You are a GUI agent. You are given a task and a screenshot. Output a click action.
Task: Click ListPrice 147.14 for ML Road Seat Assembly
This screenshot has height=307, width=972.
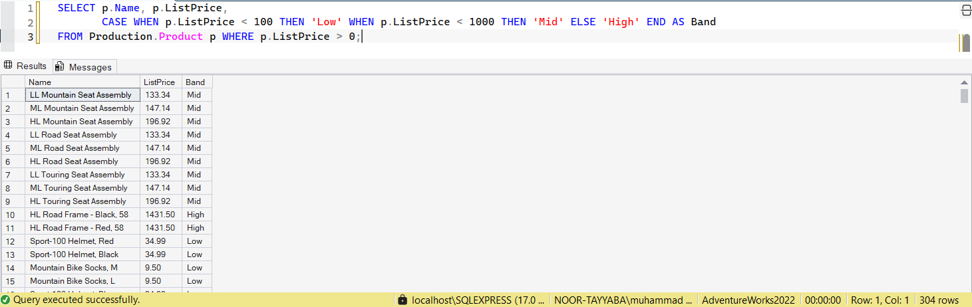pos(161,148)
